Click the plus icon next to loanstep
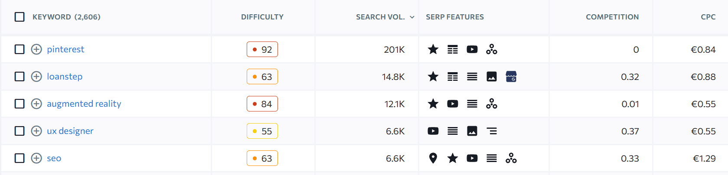Screen dimensions: 728x175 point(36,76)
